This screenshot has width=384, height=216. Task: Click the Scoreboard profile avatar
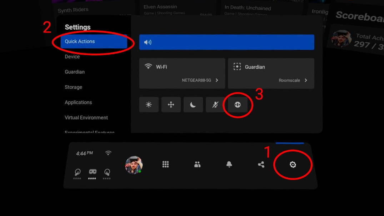point(341,39)
